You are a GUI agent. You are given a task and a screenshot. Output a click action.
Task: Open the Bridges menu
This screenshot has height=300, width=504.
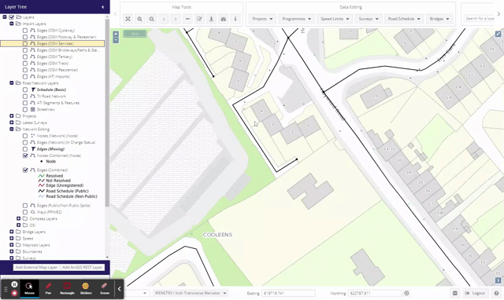pyautogui.click(x=439, y=19)
